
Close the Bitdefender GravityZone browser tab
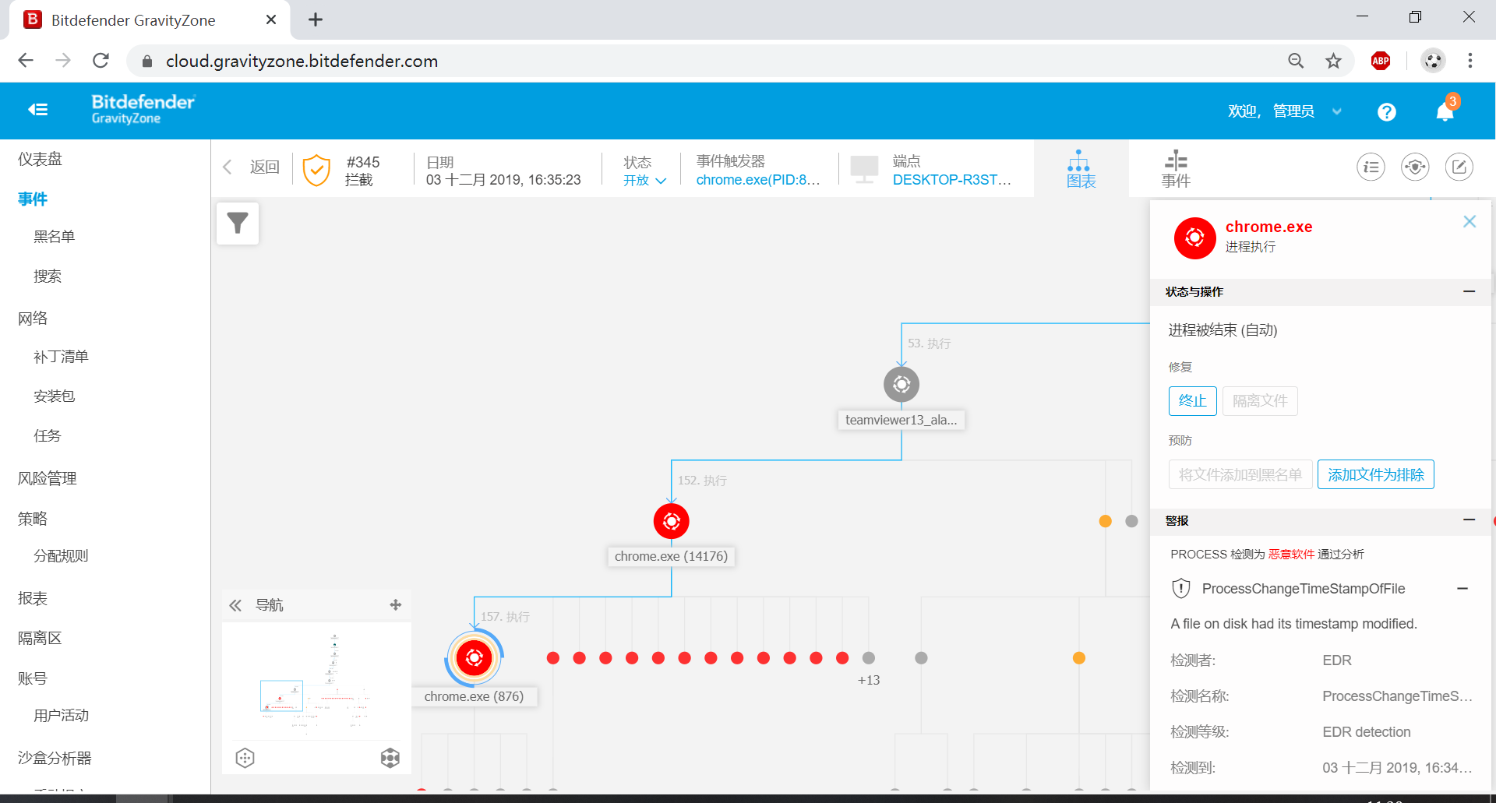(271, 19)
